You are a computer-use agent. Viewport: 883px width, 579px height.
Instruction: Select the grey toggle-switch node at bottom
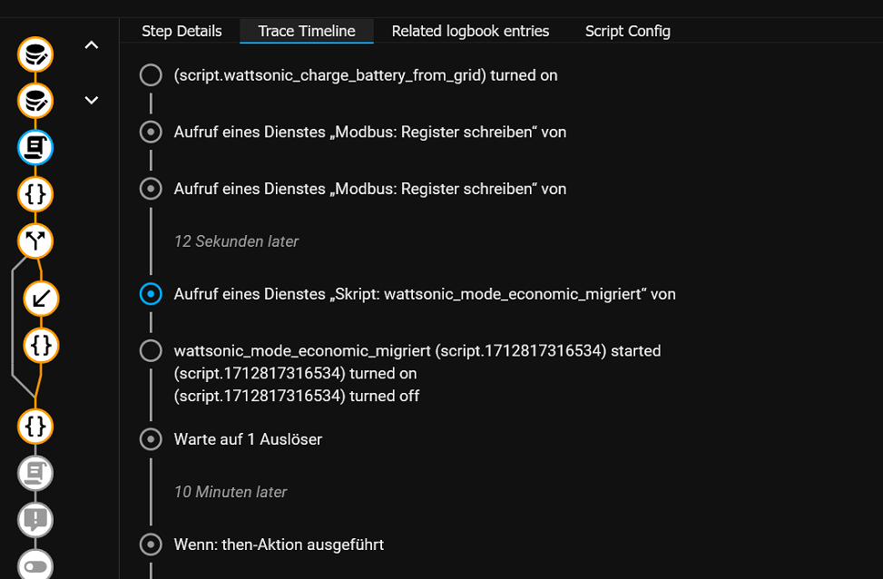[35, 564]
